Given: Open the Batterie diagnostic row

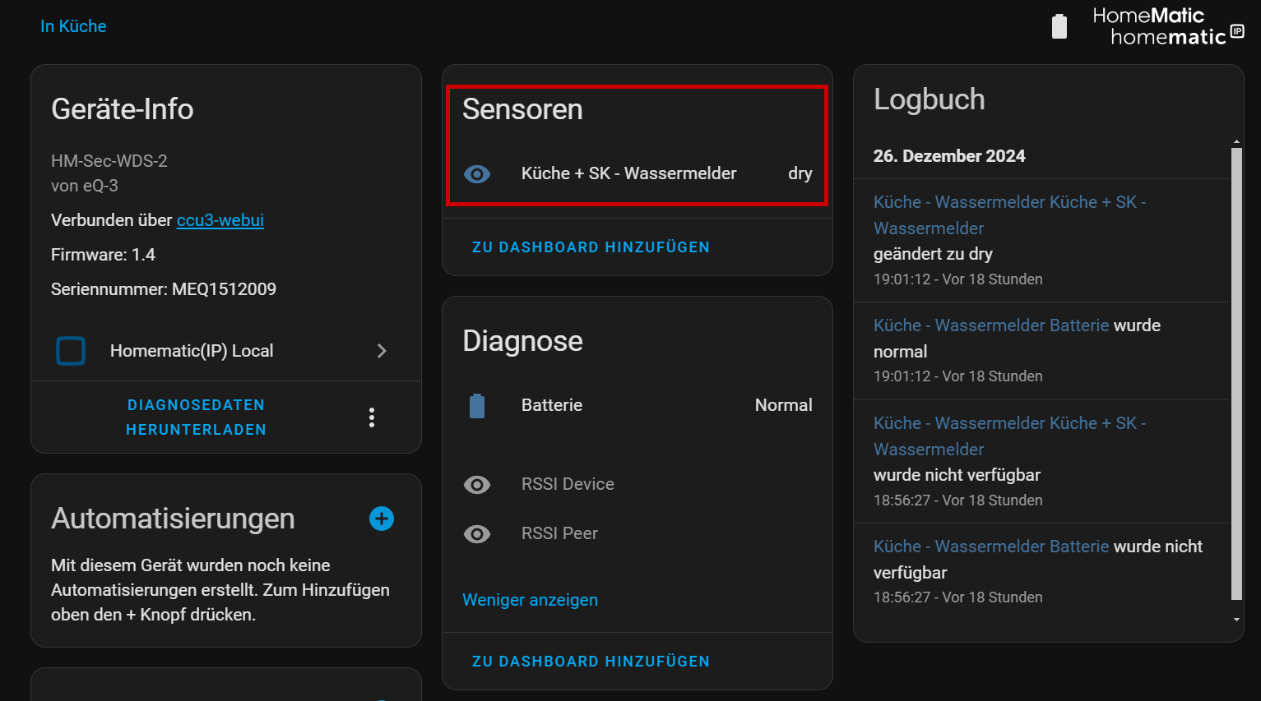Looking at the screenshot, I should point(637,405).
